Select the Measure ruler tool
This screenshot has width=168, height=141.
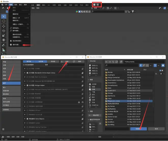(4, 50)
